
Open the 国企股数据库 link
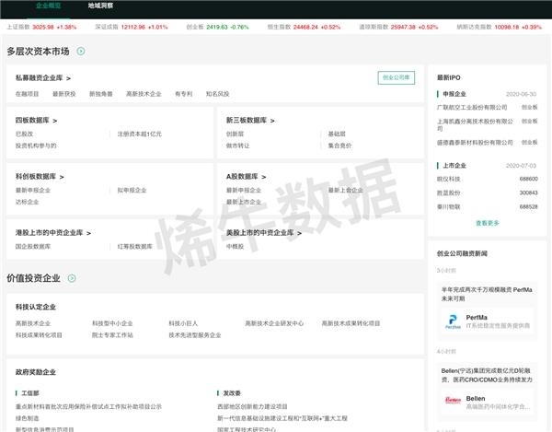click(33, 246)
